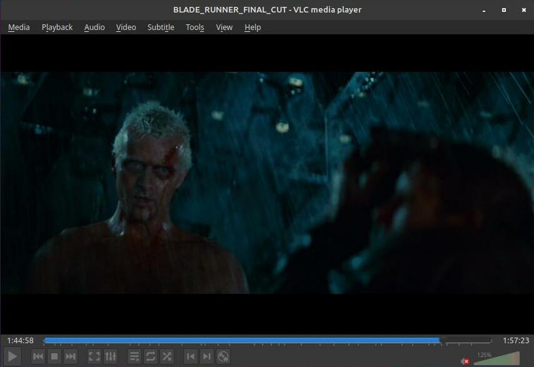The width and height of the screenshot is (534, 367).
Task: Toggle fullscreen video mode
Action: pyautogui.click(x=94, y=356)
